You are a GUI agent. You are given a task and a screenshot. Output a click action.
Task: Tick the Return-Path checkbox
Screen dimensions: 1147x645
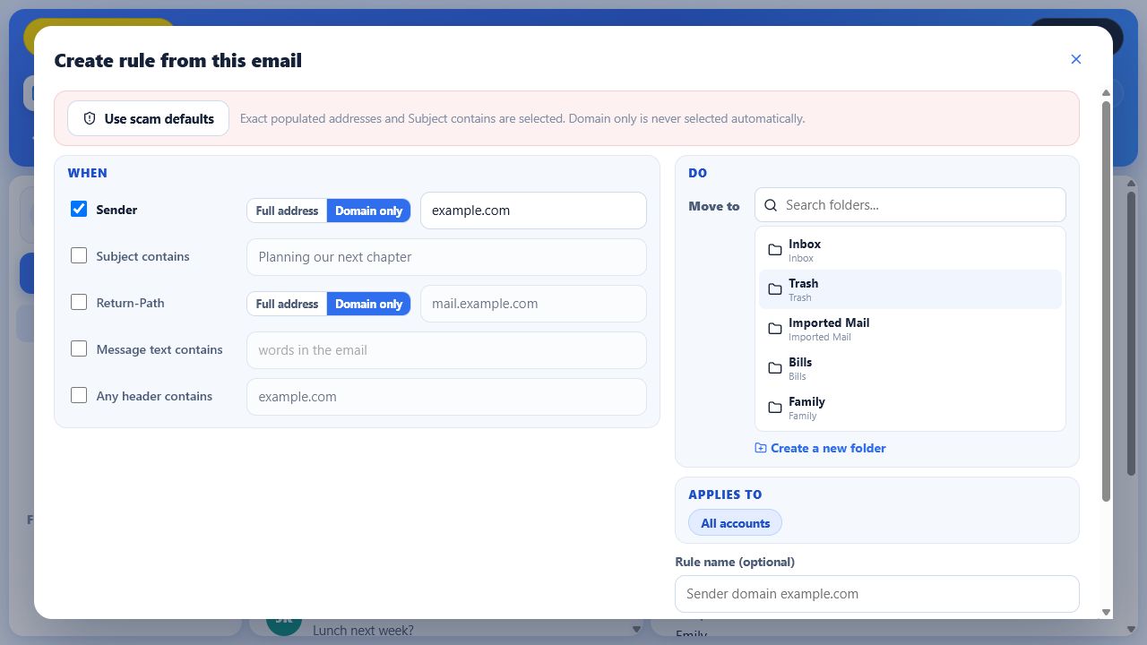click(79, 302)
